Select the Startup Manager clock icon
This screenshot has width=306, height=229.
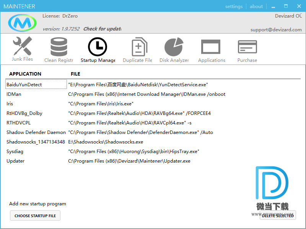click(98, 47)
